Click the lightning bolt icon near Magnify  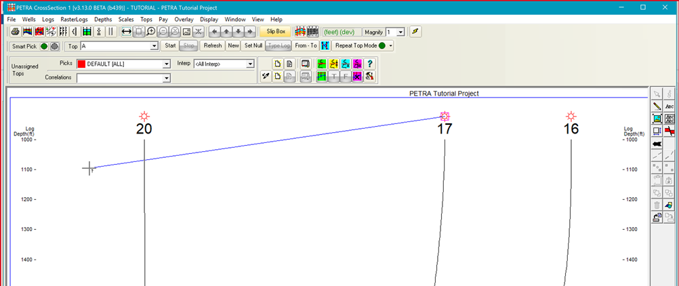pyautogui.click(x=415, y=32)
